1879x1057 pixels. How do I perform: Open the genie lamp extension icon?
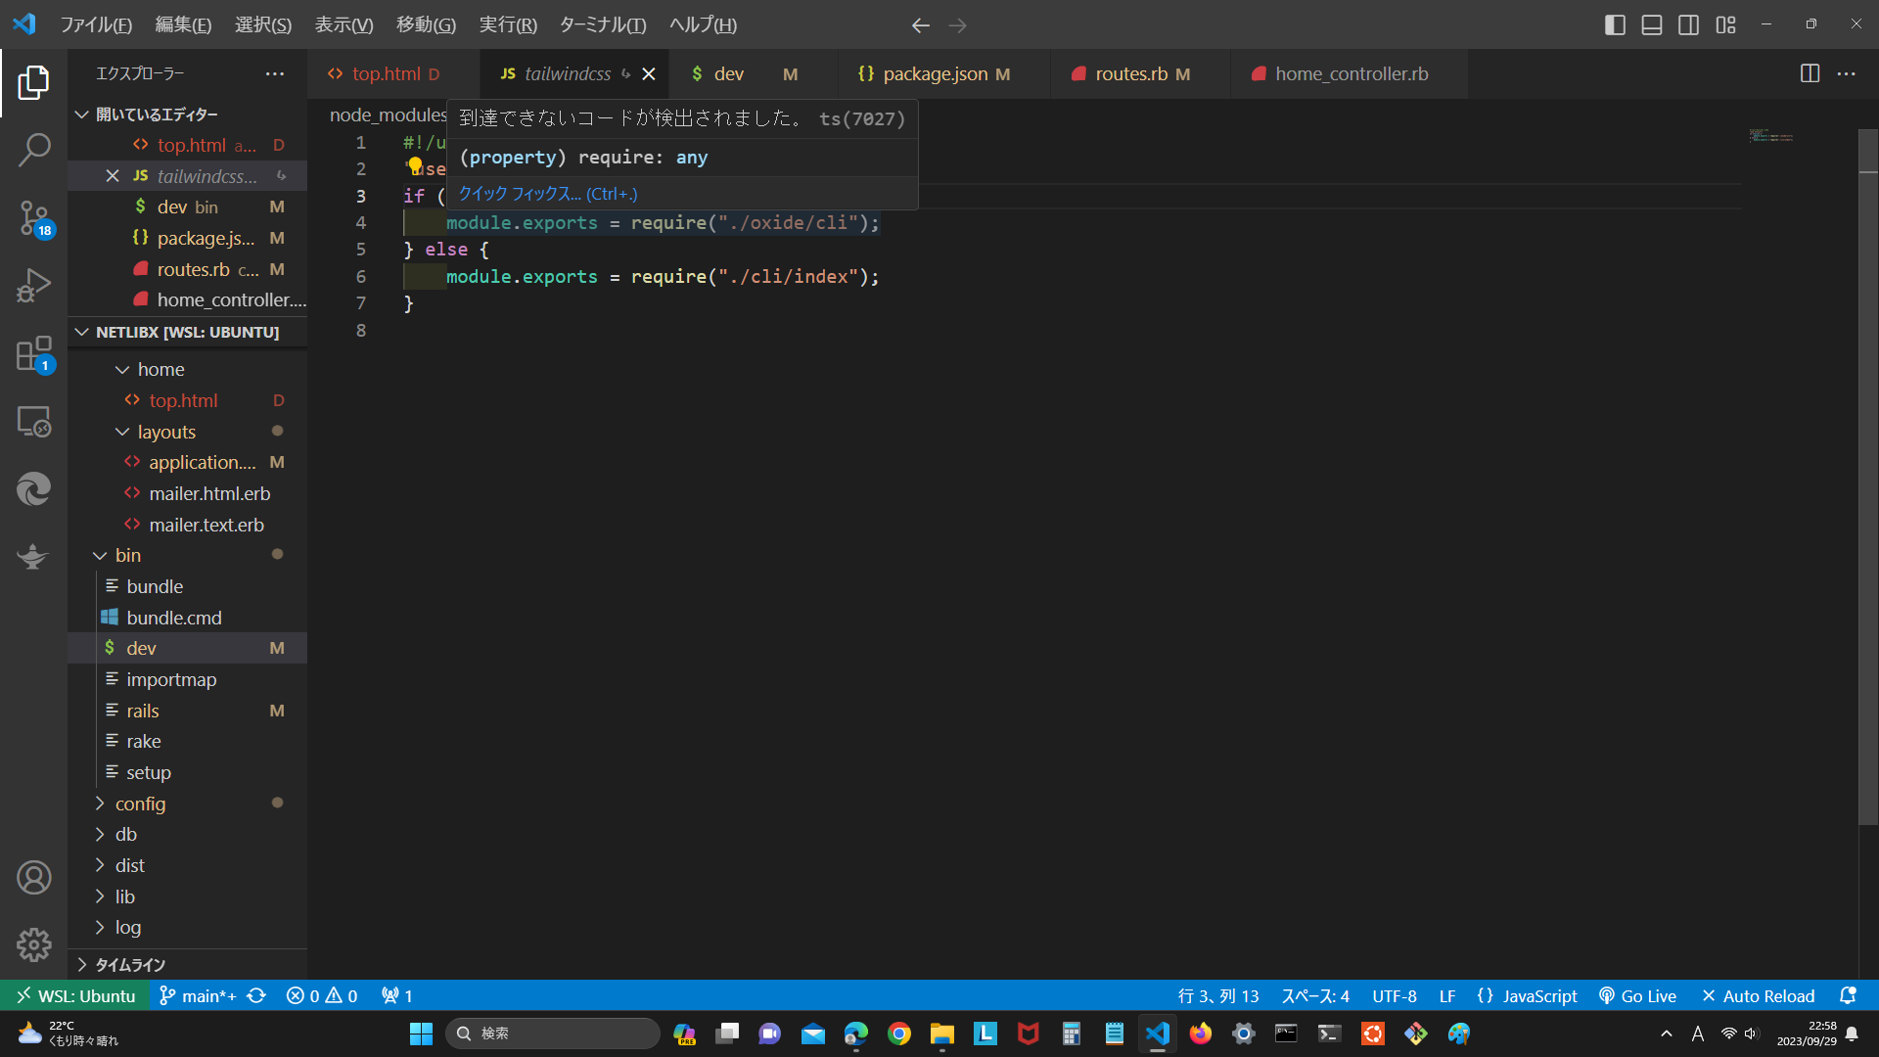(33, 556)
